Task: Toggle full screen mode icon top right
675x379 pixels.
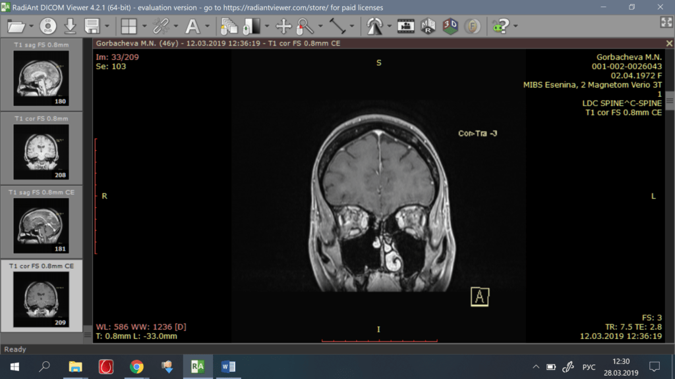Action: pyautogui.click(x=666, y=22)
